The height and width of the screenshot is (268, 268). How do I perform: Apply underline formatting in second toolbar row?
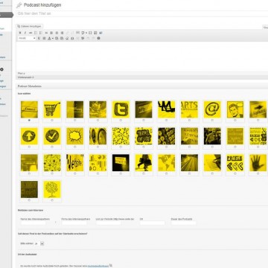click(x=39, y=38)
